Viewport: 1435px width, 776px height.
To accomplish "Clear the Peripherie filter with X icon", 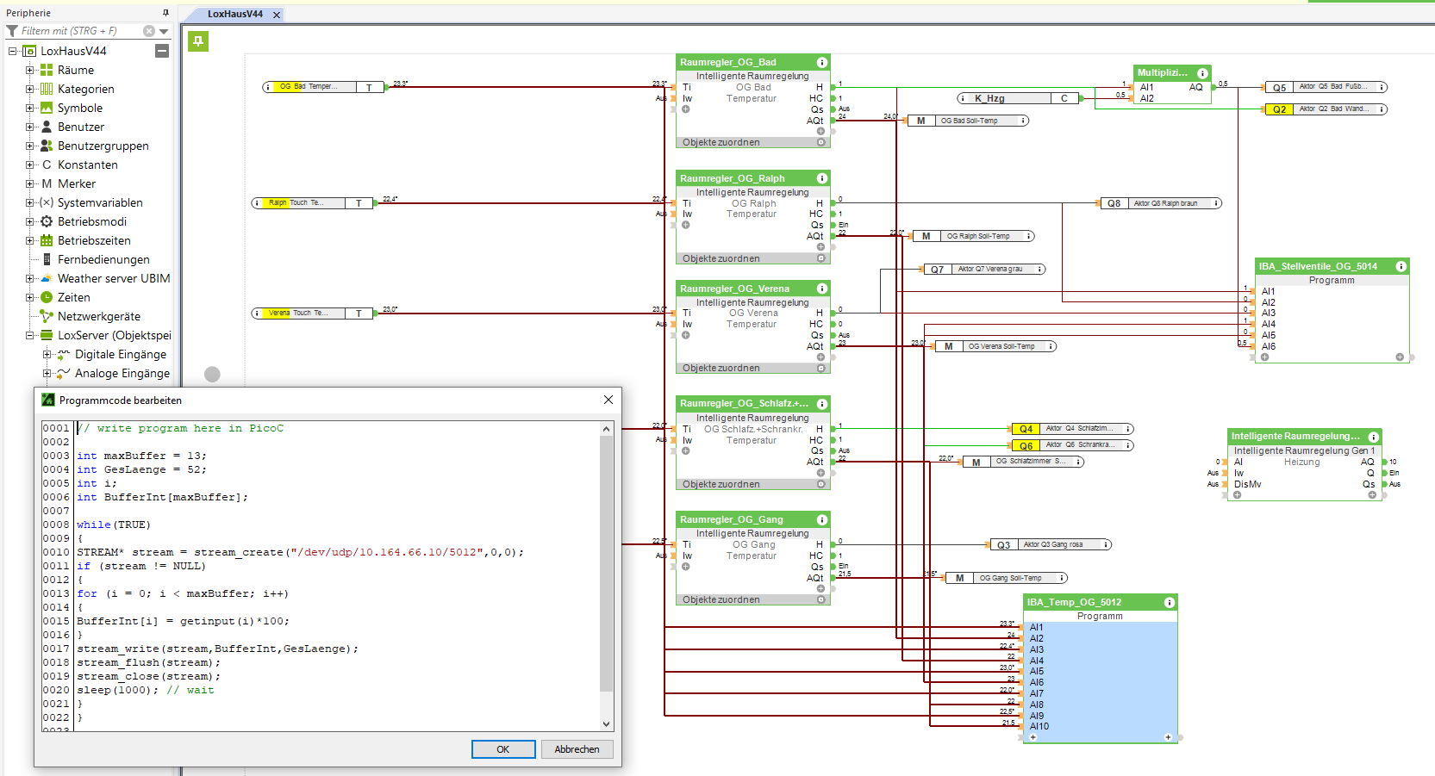I will tap(149, 31).
